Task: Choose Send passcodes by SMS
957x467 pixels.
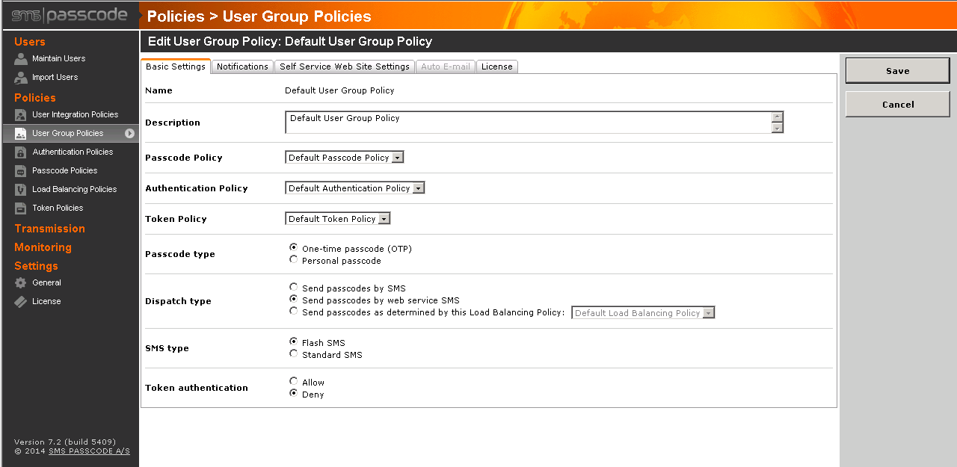Action: click(x=294, y=287)
